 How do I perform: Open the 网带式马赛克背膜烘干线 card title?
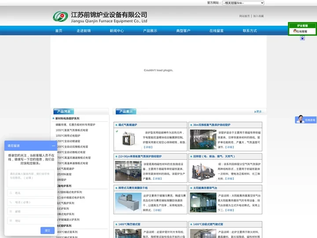pyautogui.click(x=133, y=188)
